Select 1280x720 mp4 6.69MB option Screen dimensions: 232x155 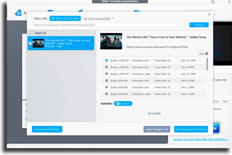click(x=106, y=67)
